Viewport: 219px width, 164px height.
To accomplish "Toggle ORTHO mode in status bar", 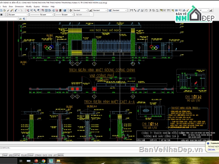I will (x=17, y=155).
